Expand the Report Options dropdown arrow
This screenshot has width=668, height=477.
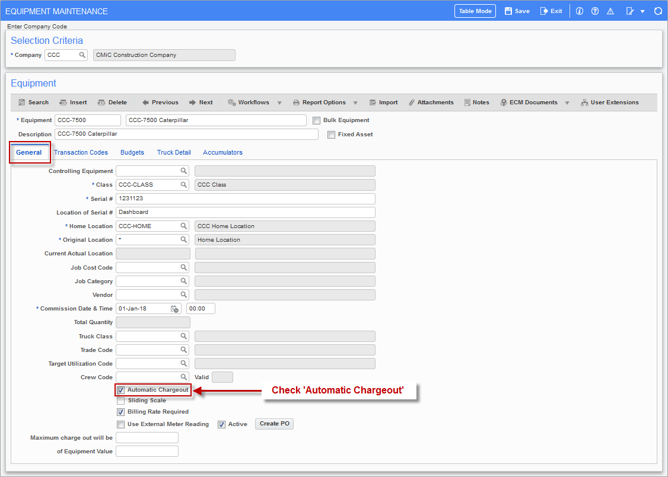coord(355,103)
